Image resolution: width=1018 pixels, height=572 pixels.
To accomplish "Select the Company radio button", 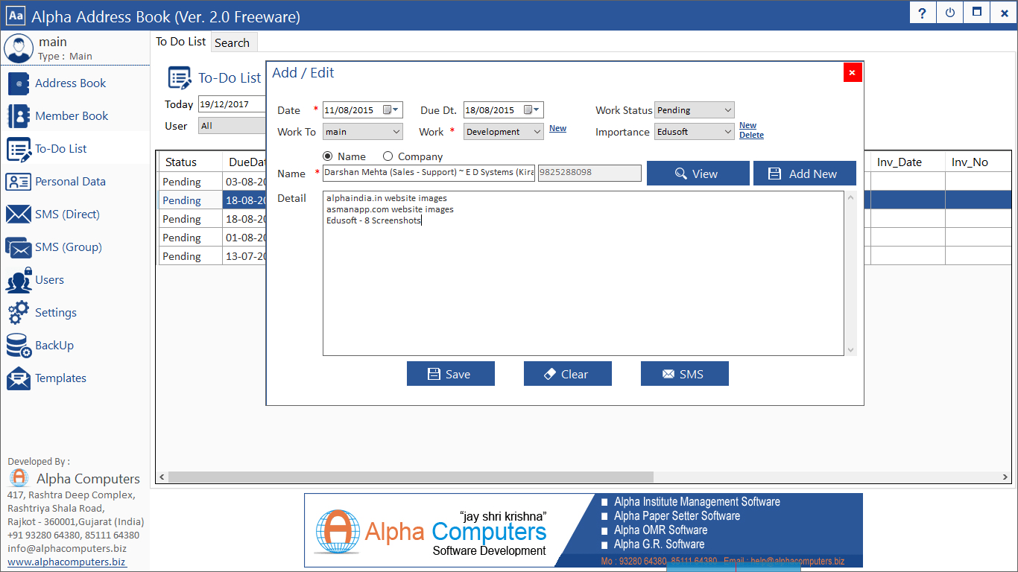I will pos(388,156).
